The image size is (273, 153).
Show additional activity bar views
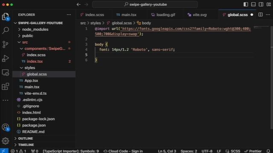click(x=6, y=100)
